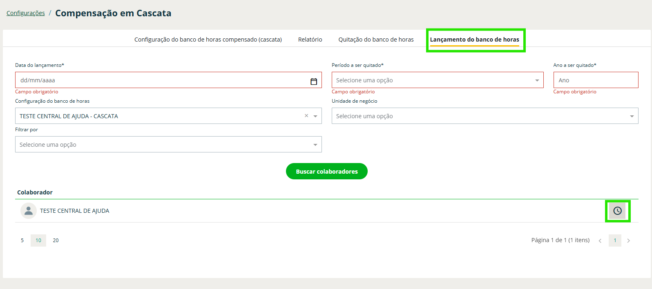Image resolution: width=652 pixels, height=289 pixels.
Task: Switch to the Relatório tab
Action: pos(310,40)
